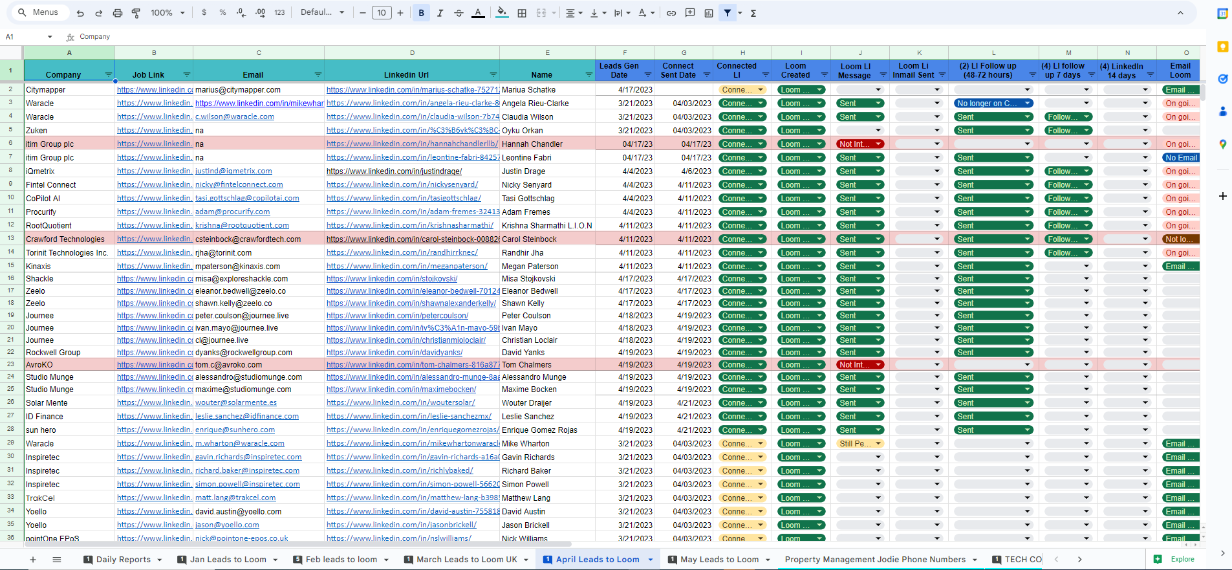The width and height of the screenshot is (1232, 570).
Task: Open the Email column filter button
Action: tap(318, 75)
